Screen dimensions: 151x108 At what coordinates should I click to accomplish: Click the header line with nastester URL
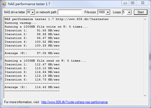57,19
